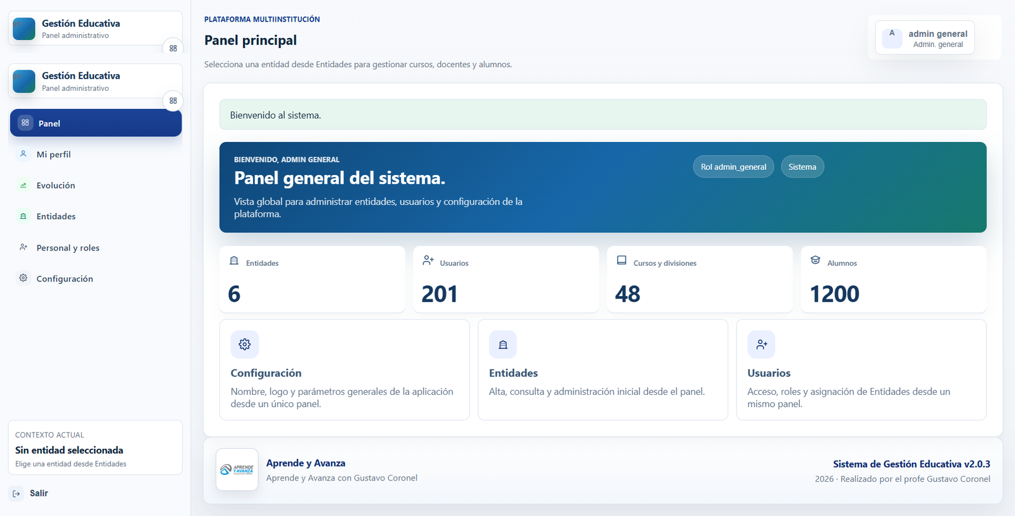Click the Alumnos graduation cap icon
Image resolution: width=1015 pixels, height=516 pixels.
coord(816,261)
